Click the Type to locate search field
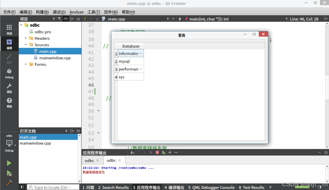Image resolution: width=329 pixels, height=190 pixels. point(53,187)
